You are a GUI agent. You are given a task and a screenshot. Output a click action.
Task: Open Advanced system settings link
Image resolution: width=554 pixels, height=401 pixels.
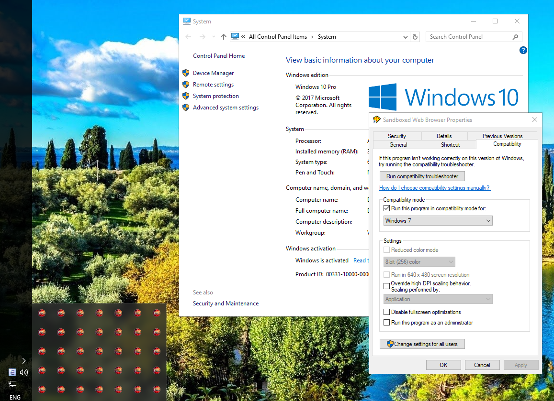(226, 107)
